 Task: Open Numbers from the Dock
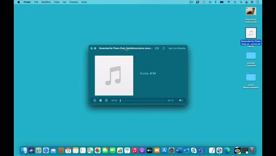point(120,150)
